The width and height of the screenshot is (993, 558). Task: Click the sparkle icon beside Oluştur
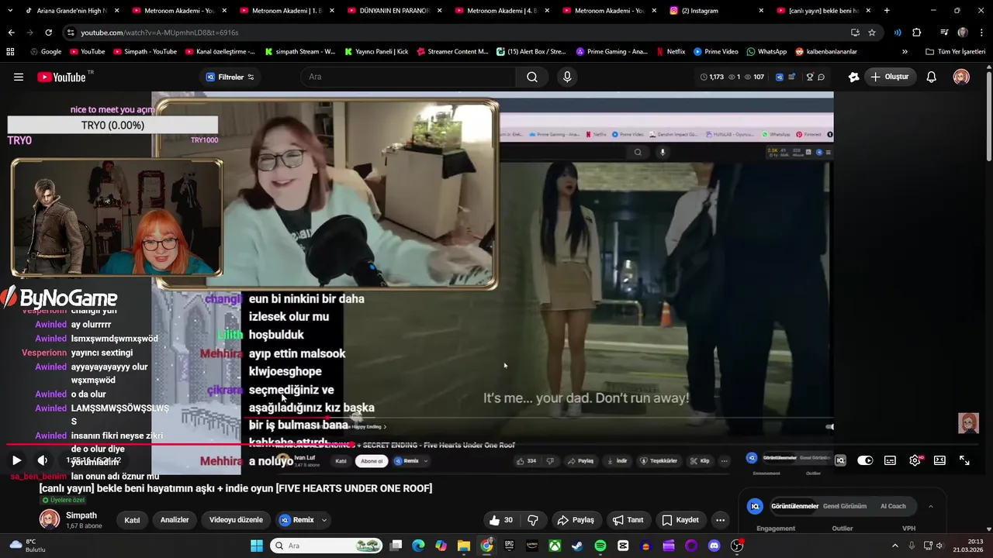(853, 77)
